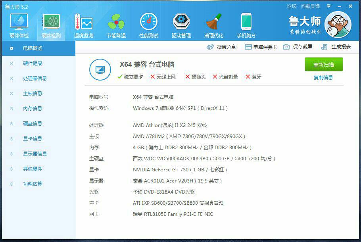Open the 论坛 forum link

[292, 6]
